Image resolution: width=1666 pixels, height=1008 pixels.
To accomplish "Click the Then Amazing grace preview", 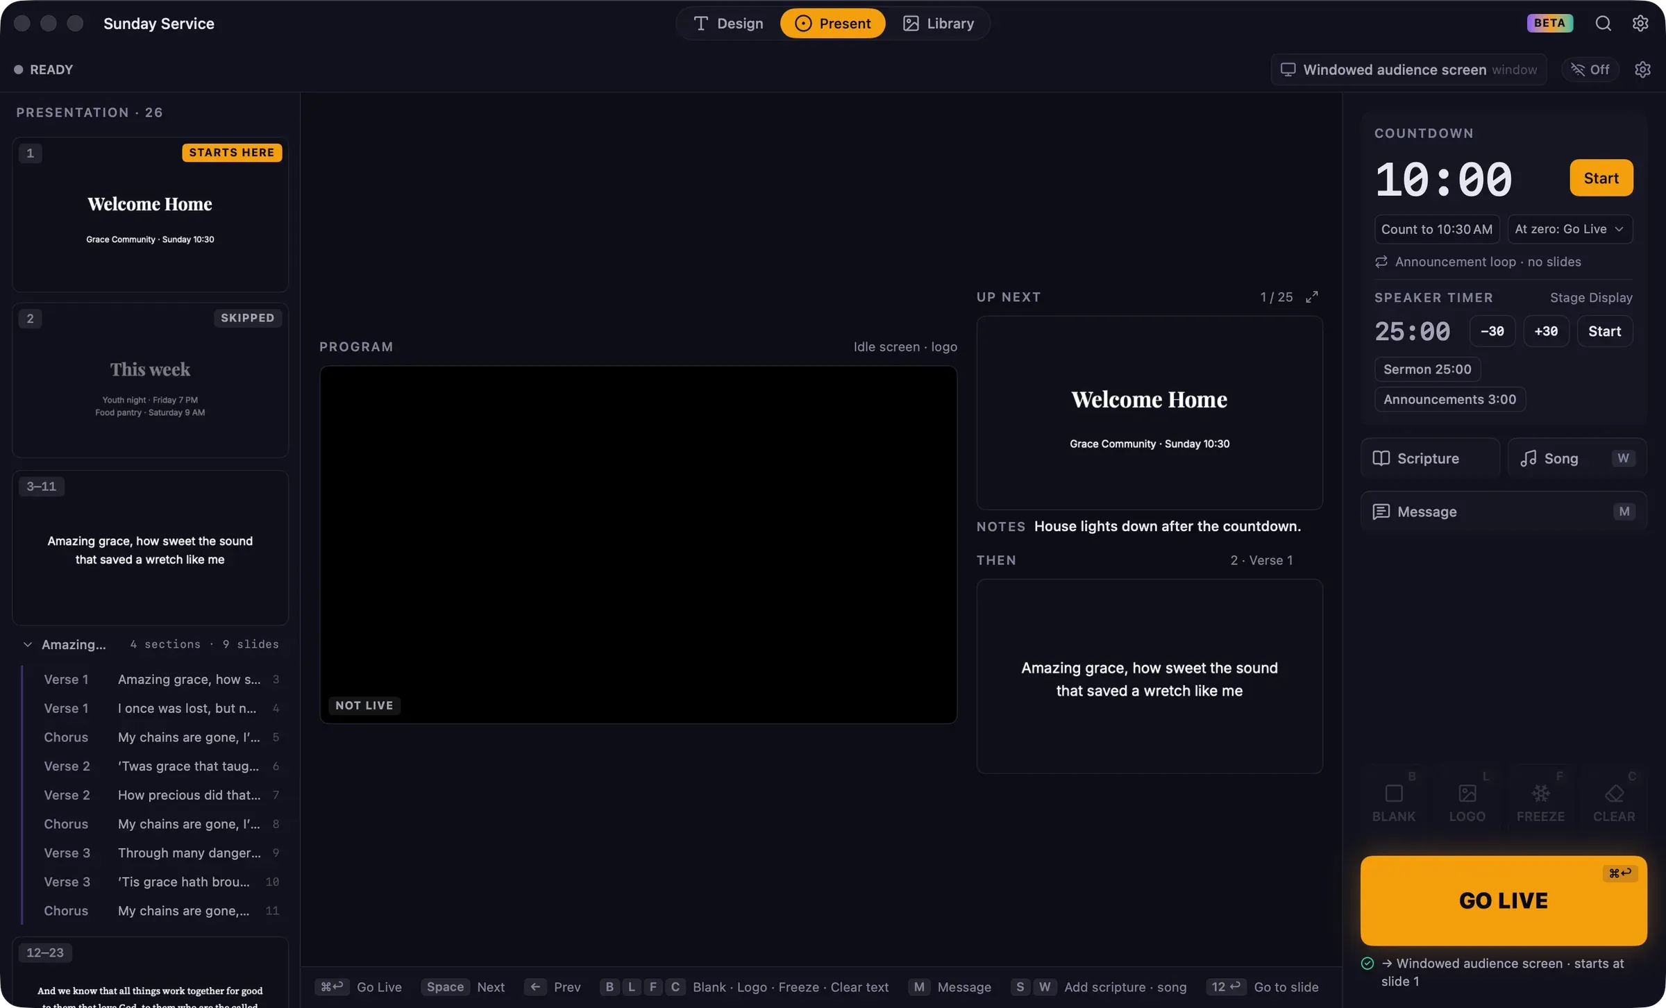I will [x=1150, y=677].
